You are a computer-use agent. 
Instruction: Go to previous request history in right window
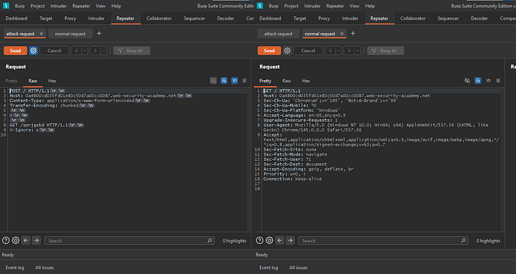pos(330,51)
